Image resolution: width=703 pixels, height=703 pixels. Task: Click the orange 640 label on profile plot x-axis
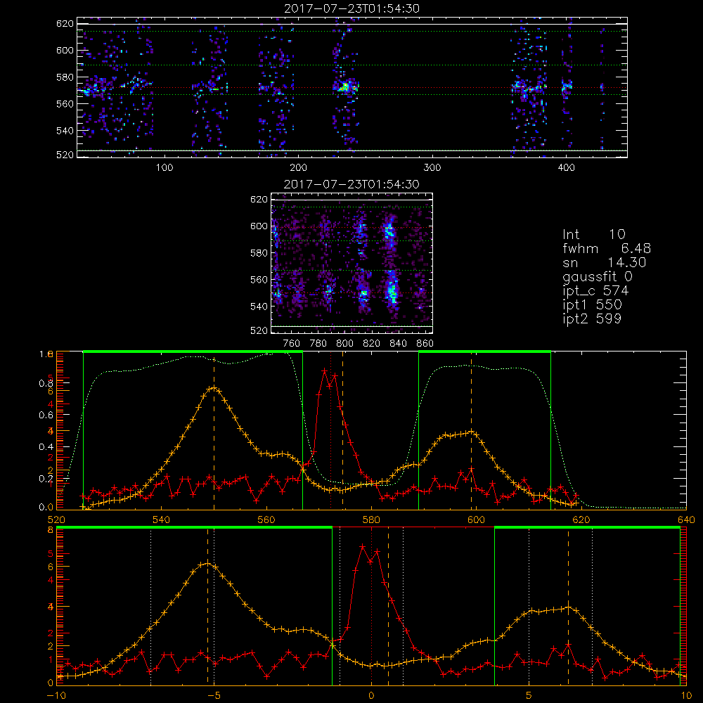(x=686, y=520)
